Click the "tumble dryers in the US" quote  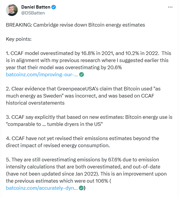75,124
